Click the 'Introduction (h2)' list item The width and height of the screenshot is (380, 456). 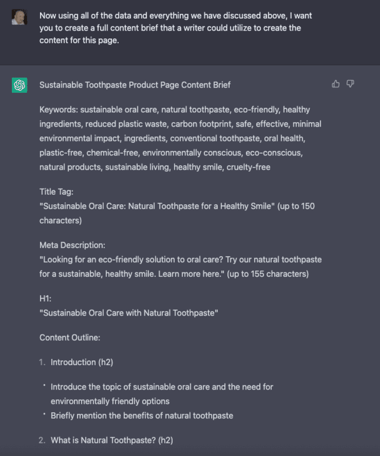coord(82,362)
